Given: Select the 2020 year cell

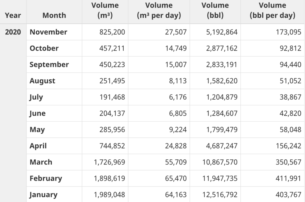Looking at the screenshot, I should [13, 32].
